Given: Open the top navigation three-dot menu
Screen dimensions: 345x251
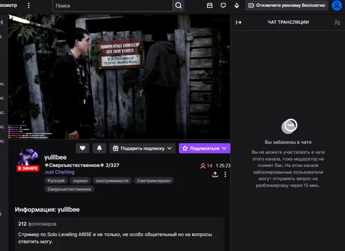Looking at the screenshot, I should point(29,6).
